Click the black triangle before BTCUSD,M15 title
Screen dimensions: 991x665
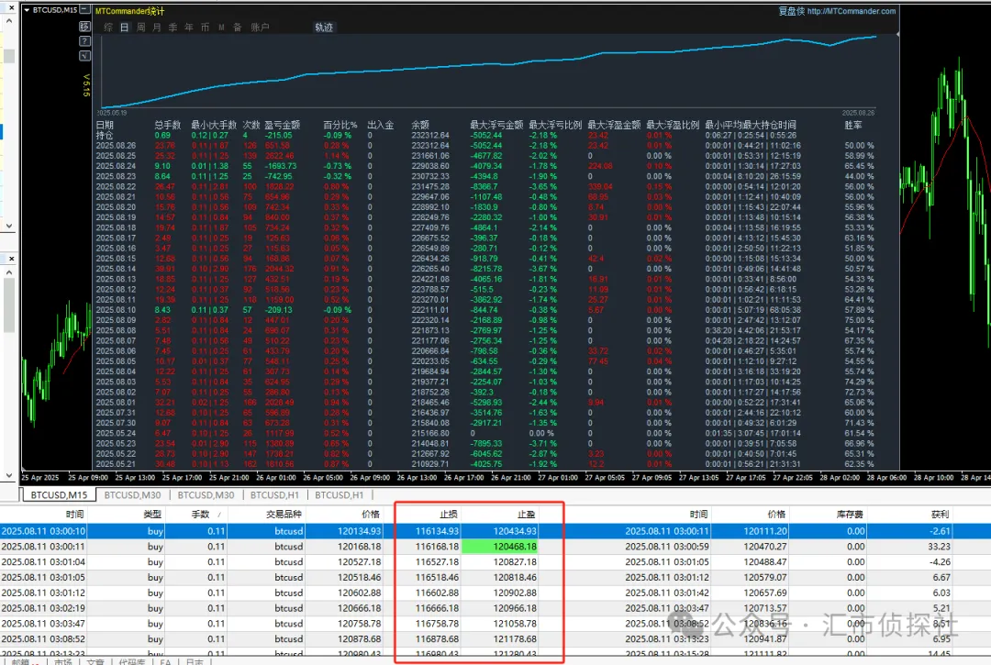(x=25, y=11)
